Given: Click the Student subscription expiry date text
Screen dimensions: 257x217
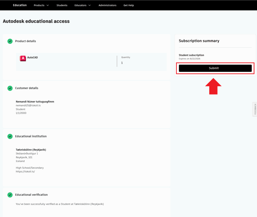Looking at the screenshot, I should point(189,59).
